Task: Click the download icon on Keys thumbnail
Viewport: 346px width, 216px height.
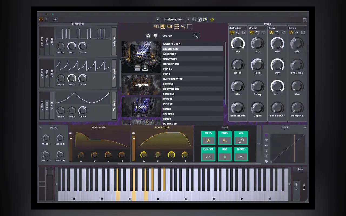Action: [x=145, y=68]
